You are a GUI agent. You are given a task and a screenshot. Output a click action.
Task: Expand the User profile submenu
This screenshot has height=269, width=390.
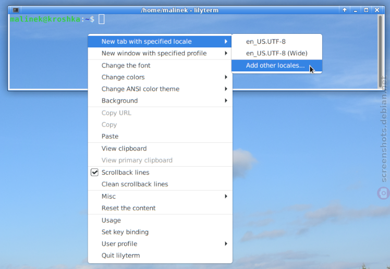160,244
